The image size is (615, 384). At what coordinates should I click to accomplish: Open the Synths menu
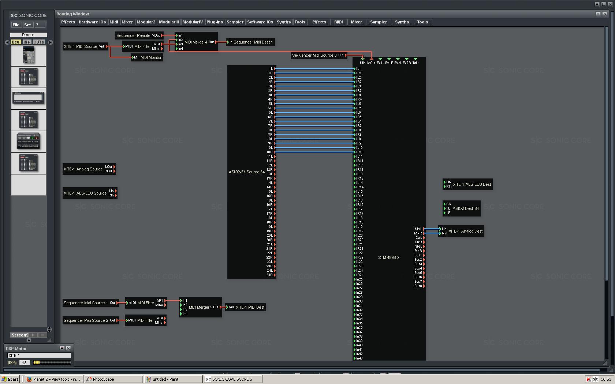pos(283,22)
